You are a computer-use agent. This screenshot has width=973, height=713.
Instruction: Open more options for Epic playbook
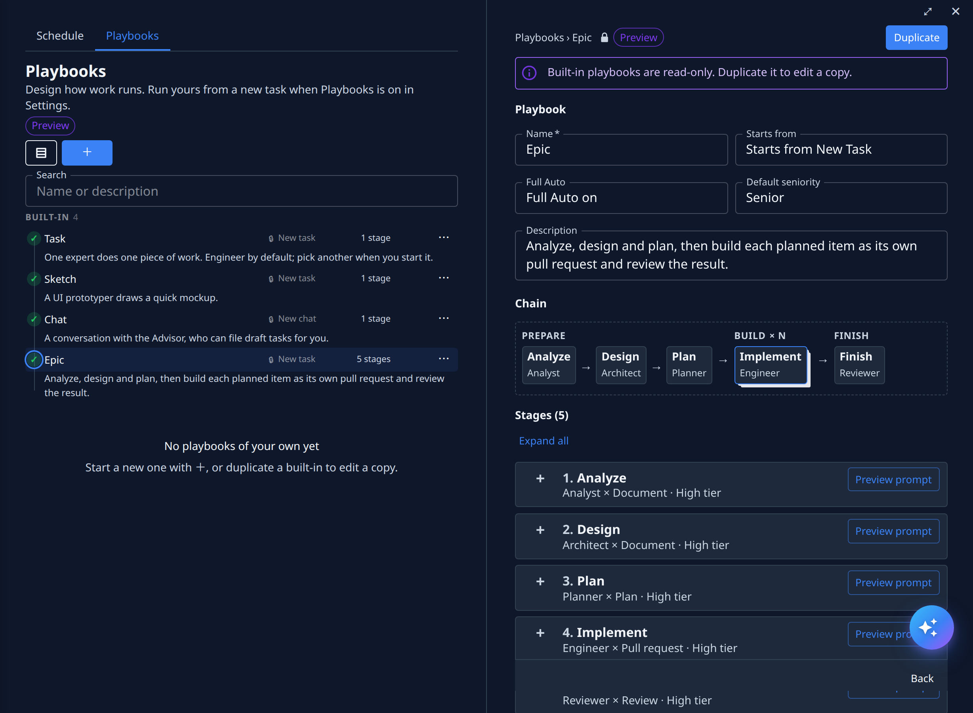click(x=443, y=358)
